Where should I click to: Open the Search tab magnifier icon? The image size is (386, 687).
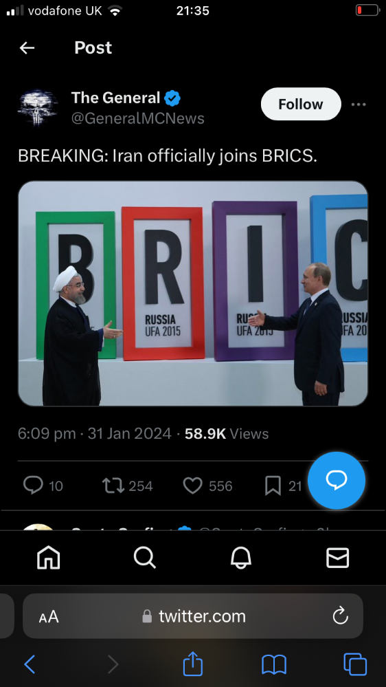tap(144, 558)
